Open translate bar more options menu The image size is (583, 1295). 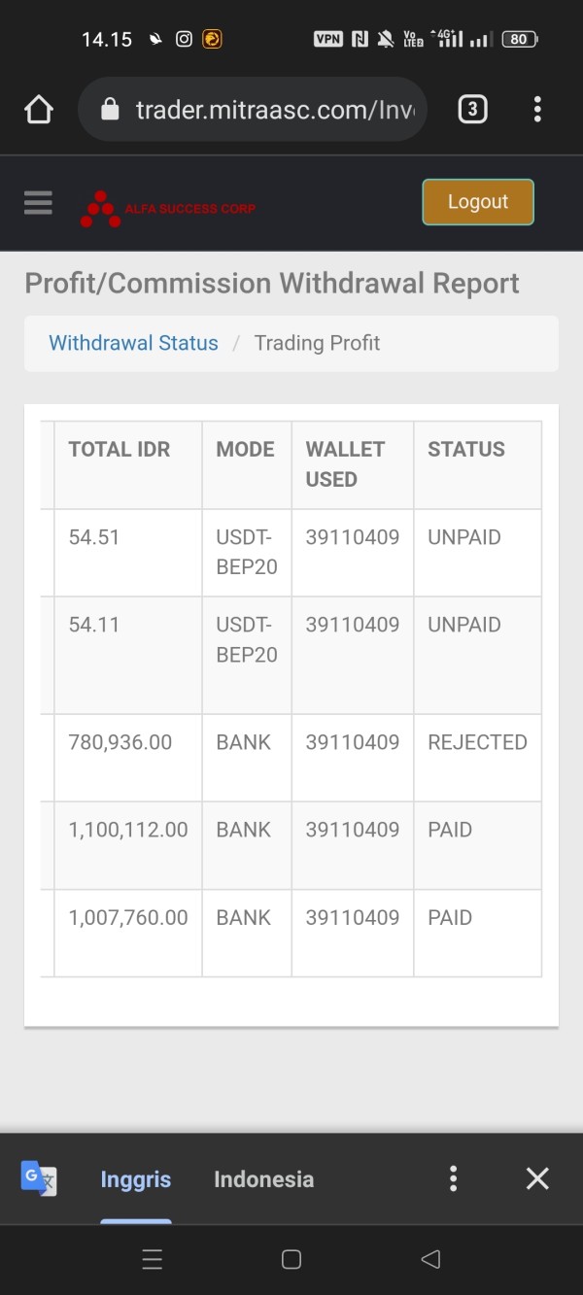tap(453, 1178)
